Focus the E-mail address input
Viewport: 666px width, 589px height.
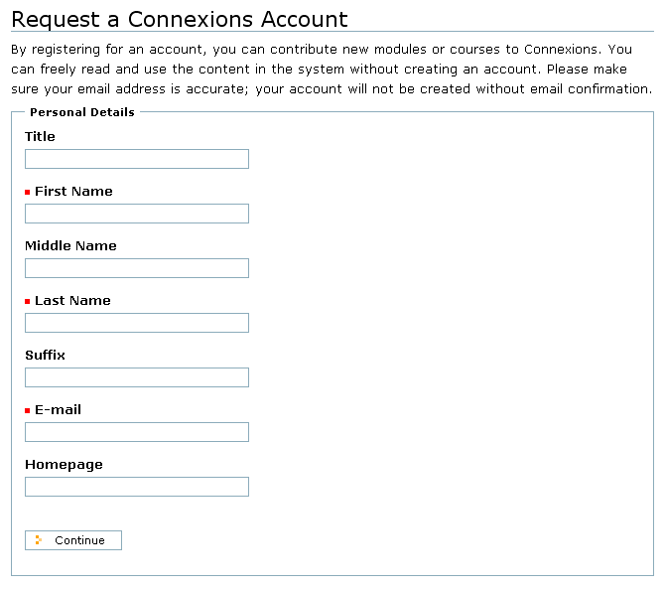click(137, 432)
